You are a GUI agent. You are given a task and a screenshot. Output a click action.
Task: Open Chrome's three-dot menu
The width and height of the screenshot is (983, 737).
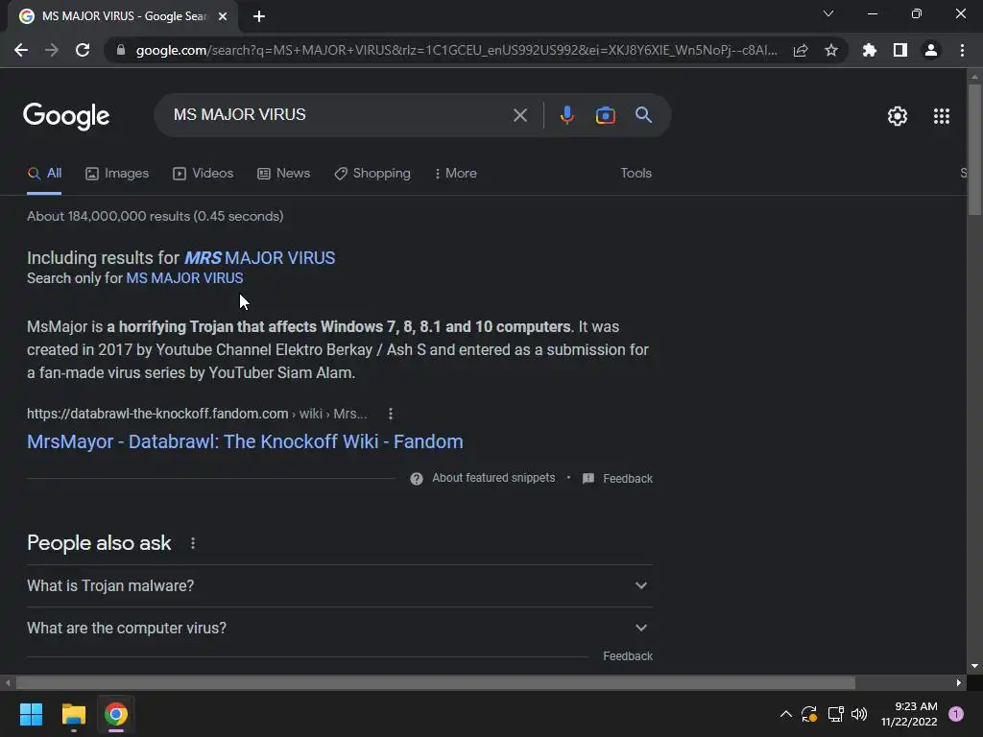pos(962,50)
